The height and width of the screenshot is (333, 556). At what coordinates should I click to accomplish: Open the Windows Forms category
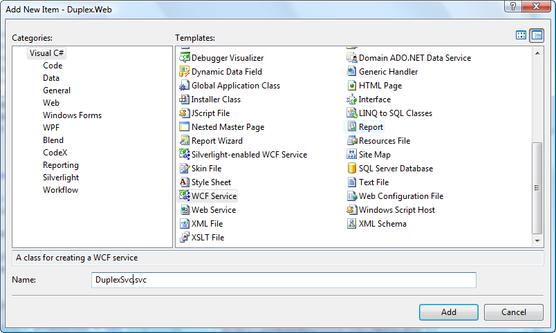(72, 115)
